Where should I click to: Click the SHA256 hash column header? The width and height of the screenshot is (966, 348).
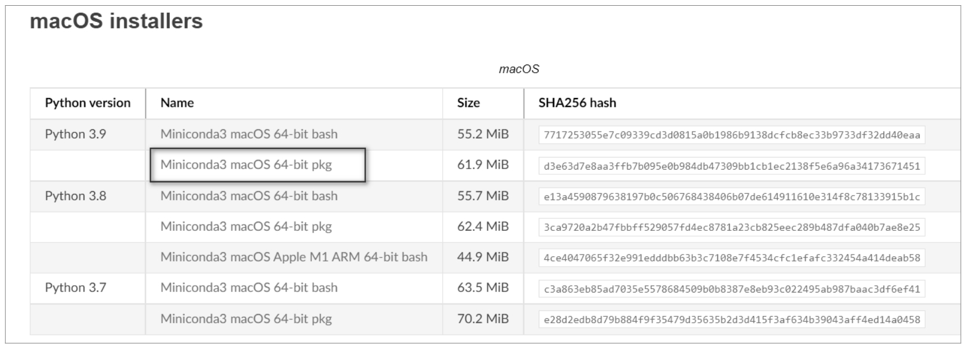click(x=577, y=103)
